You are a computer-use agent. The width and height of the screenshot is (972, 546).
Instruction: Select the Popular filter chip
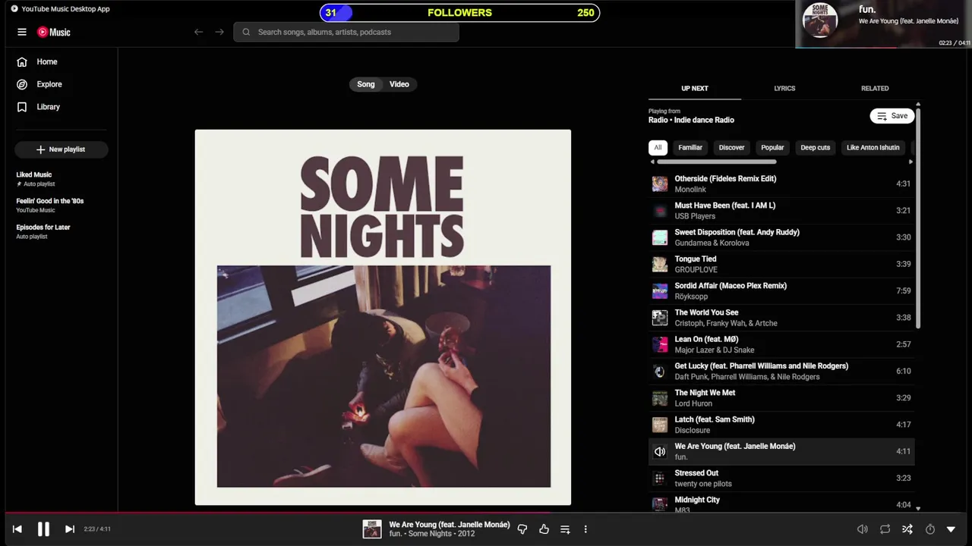tap(772, 147)
